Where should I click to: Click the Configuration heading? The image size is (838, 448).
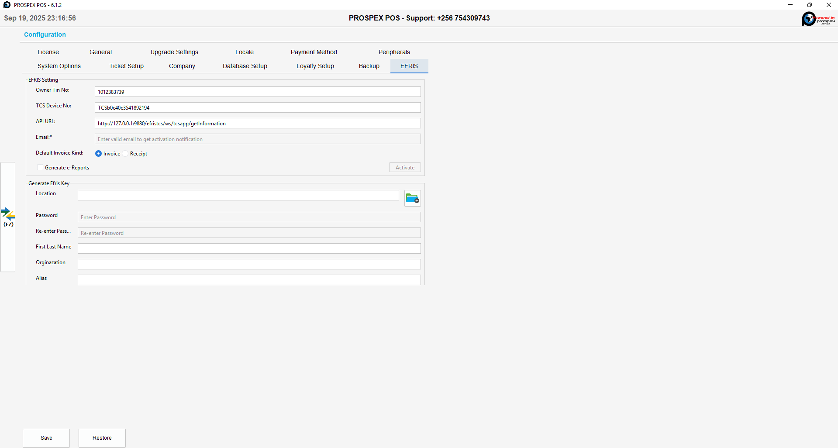[x=45, y=34]
